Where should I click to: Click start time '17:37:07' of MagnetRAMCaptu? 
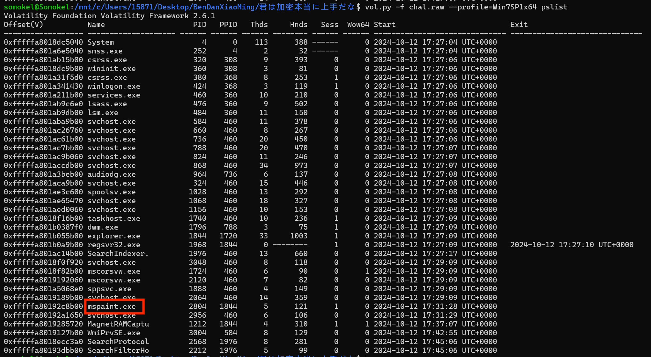pyautogui.click(x=440, y=324)
